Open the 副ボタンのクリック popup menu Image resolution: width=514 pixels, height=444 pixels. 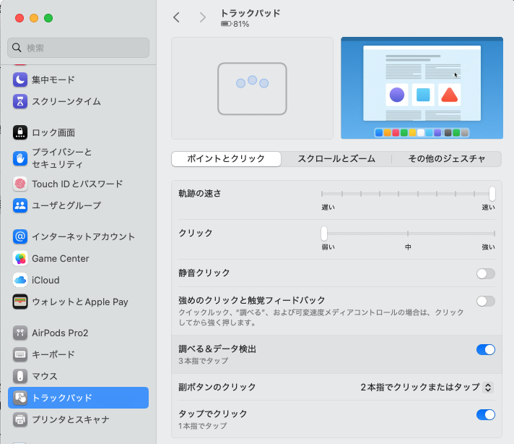click(x=427, y=387)
